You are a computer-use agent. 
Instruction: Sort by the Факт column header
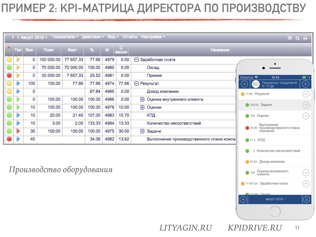[72, 50]
